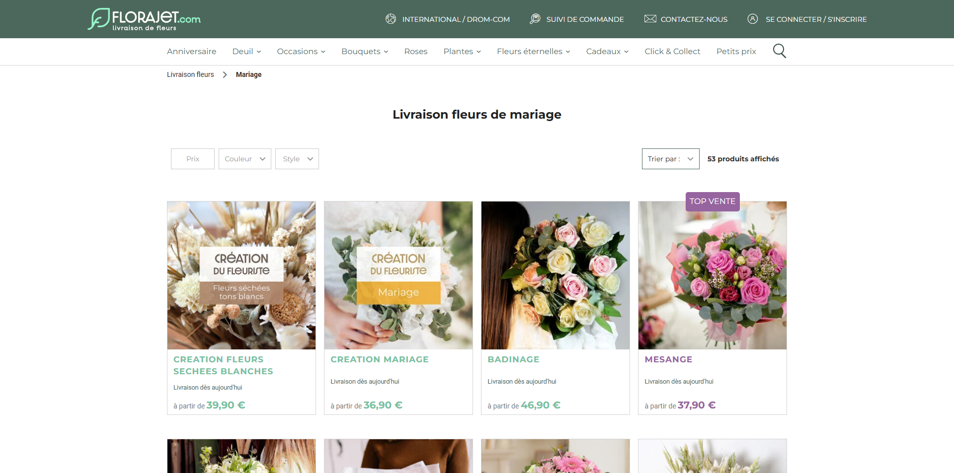
Task: Click the Florajet.com logo
Action: tap(144, 19)
